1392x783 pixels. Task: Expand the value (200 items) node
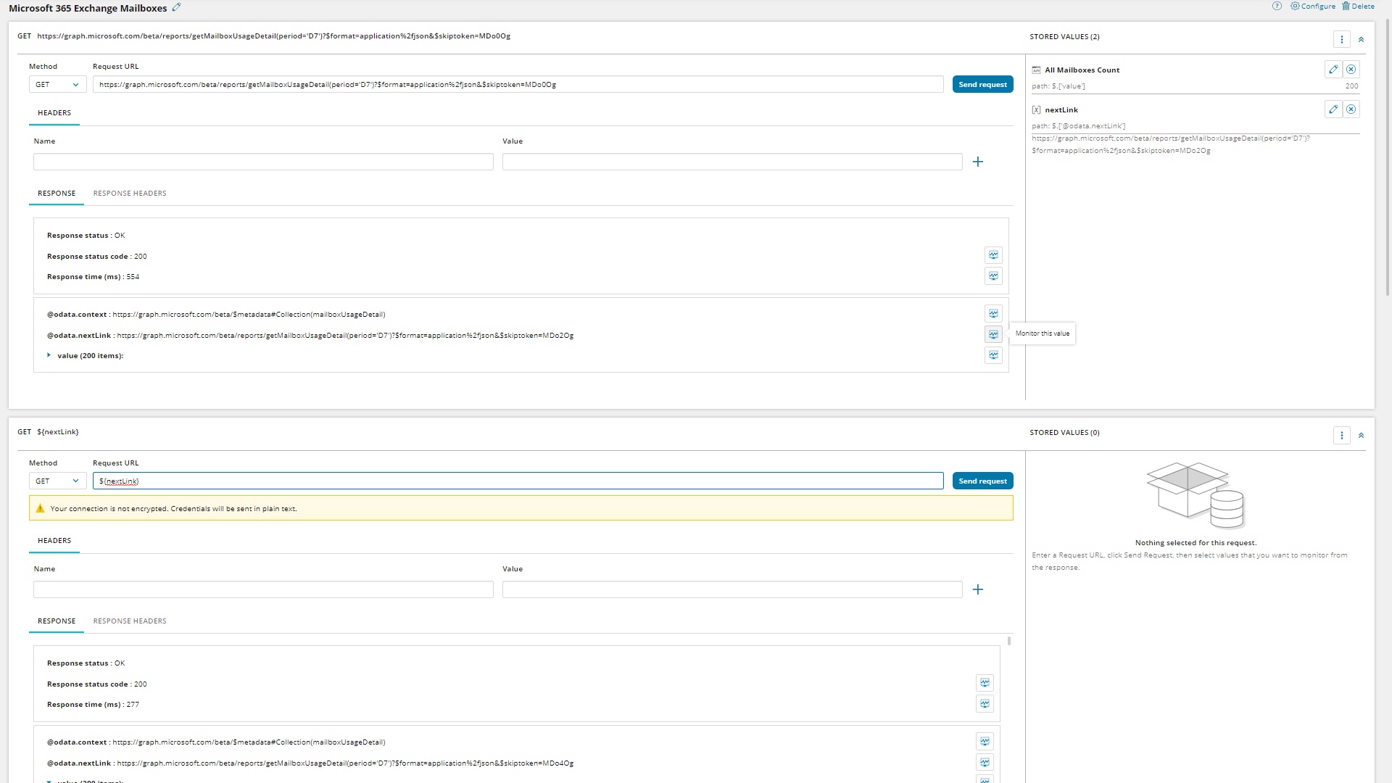tap(49, 355)
